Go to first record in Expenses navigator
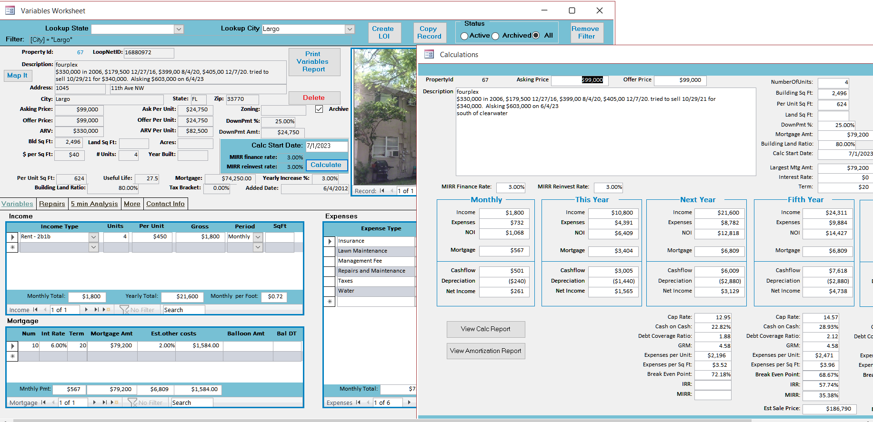Image resolution: width=873 pixels, height=422 pixels. (358, 402)
